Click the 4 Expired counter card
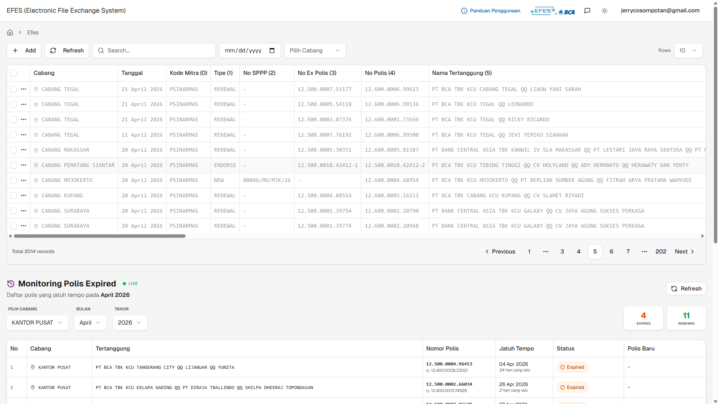The width and height of the screenshot is (718, 404). point(644,318)
